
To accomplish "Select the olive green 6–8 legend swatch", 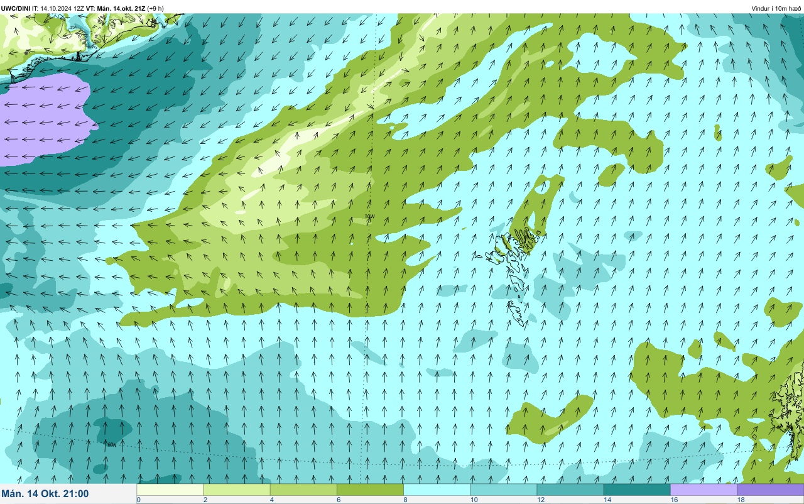I will (370, 490).
